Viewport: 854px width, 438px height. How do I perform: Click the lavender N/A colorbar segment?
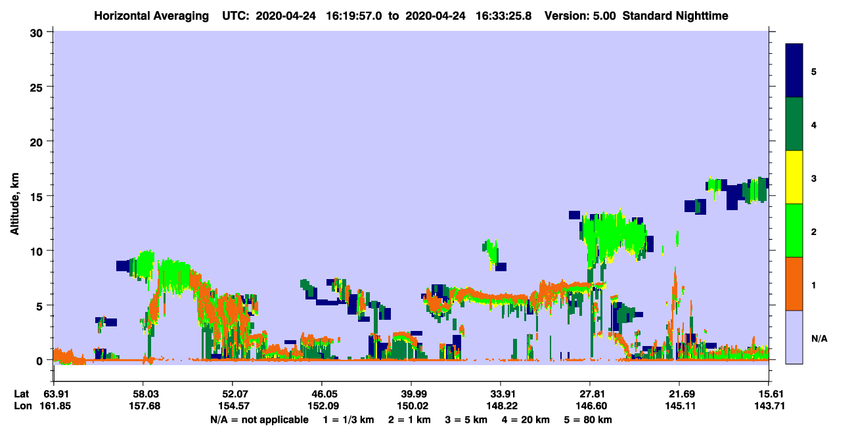click(x=794, y=337)
